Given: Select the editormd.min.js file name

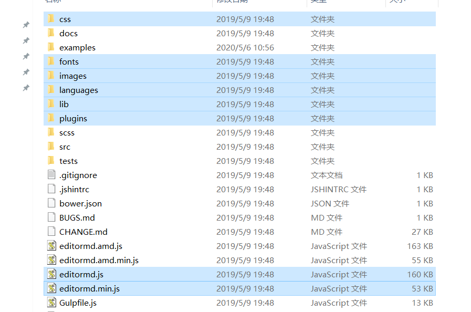Looking at the screenshot, I should pos(89,288).
